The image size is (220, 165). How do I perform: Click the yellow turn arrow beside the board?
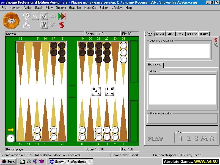pos(11,130)
